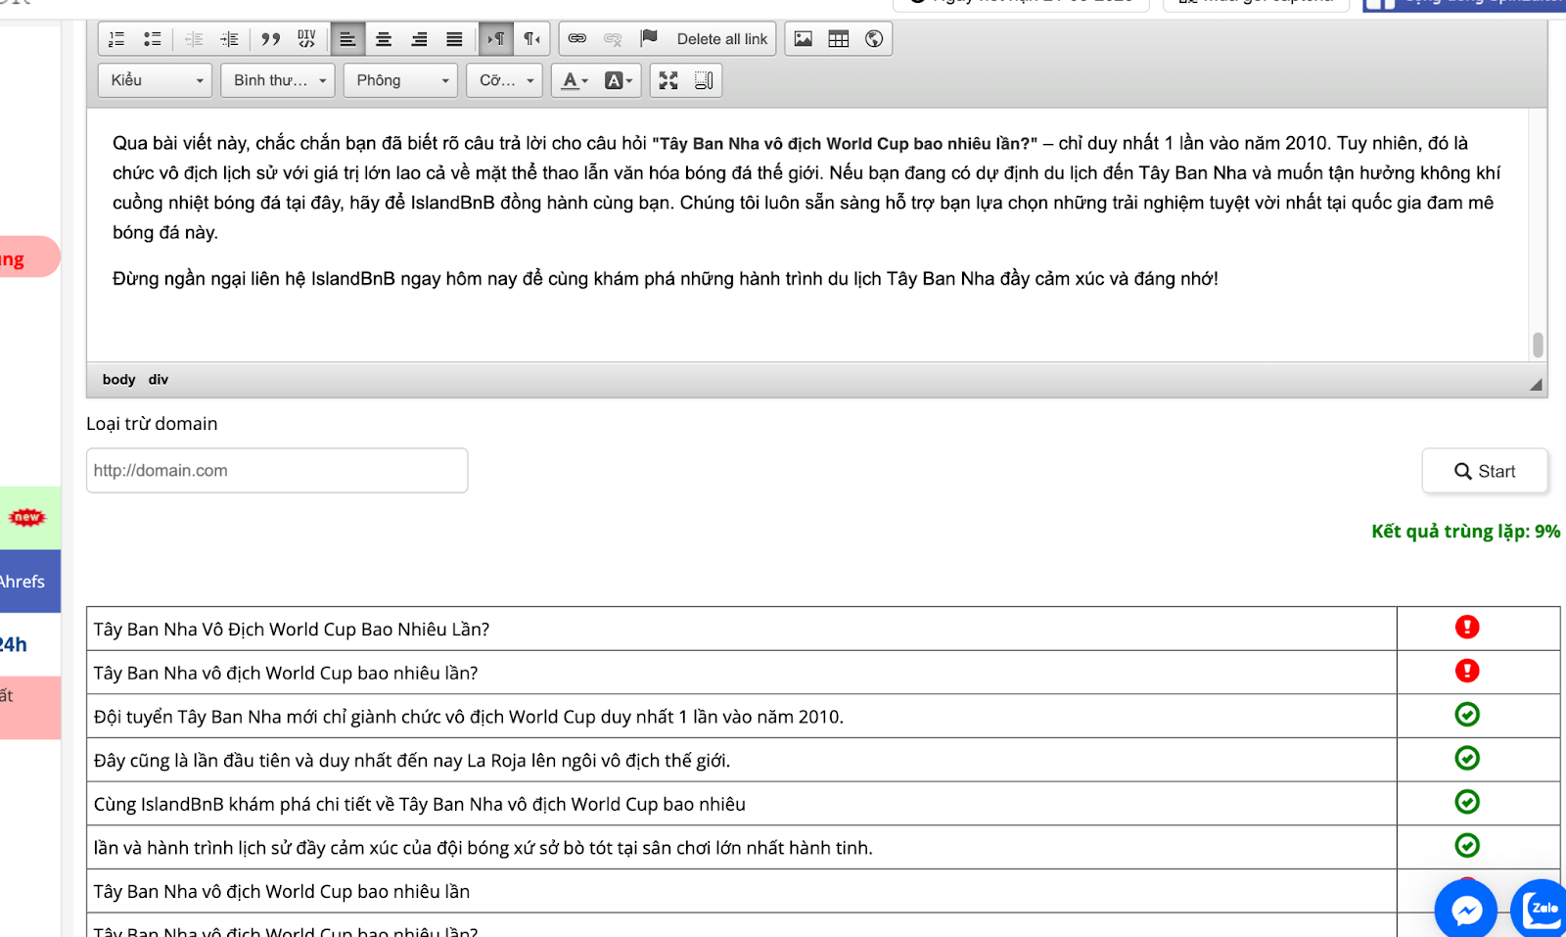Set text direction left to right

tap(496, 39)
